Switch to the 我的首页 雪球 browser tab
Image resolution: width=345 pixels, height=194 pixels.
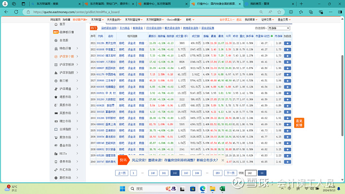point(269,4)
